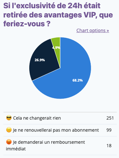This screenshot has width=119, height=158.
Task: Click the 18 response count
Action: [x=109, y=146]
